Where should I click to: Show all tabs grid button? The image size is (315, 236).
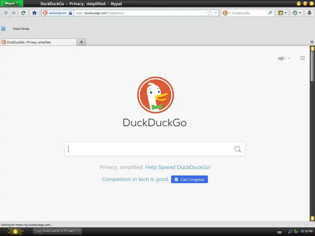tap(312, 42)
